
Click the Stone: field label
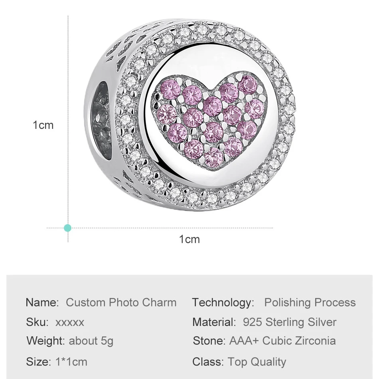[209, 341]
